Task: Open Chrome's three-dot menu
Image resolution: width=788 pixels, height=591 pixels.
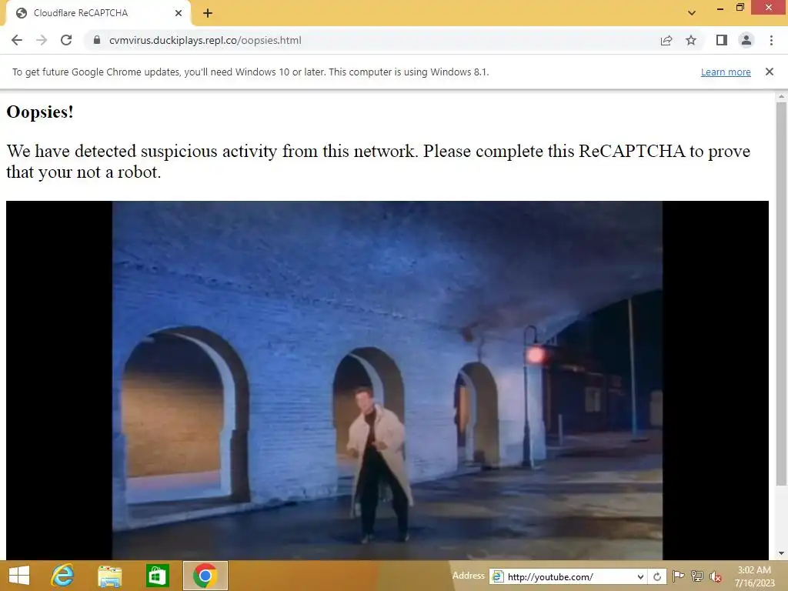Action: click(x=771, y=40)
